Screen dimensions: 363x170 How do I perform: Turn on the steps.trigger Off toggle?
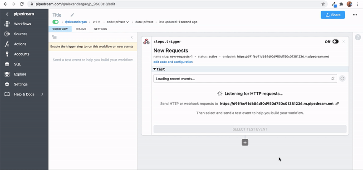coord(335,42)
